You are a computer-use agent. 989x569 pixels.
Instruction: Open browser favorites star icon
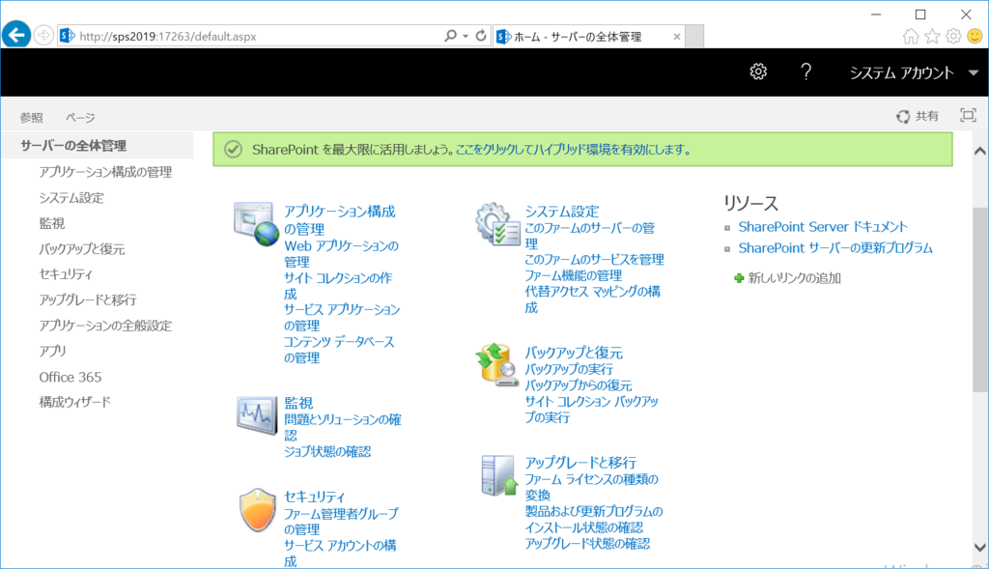[x=932, y=36]
